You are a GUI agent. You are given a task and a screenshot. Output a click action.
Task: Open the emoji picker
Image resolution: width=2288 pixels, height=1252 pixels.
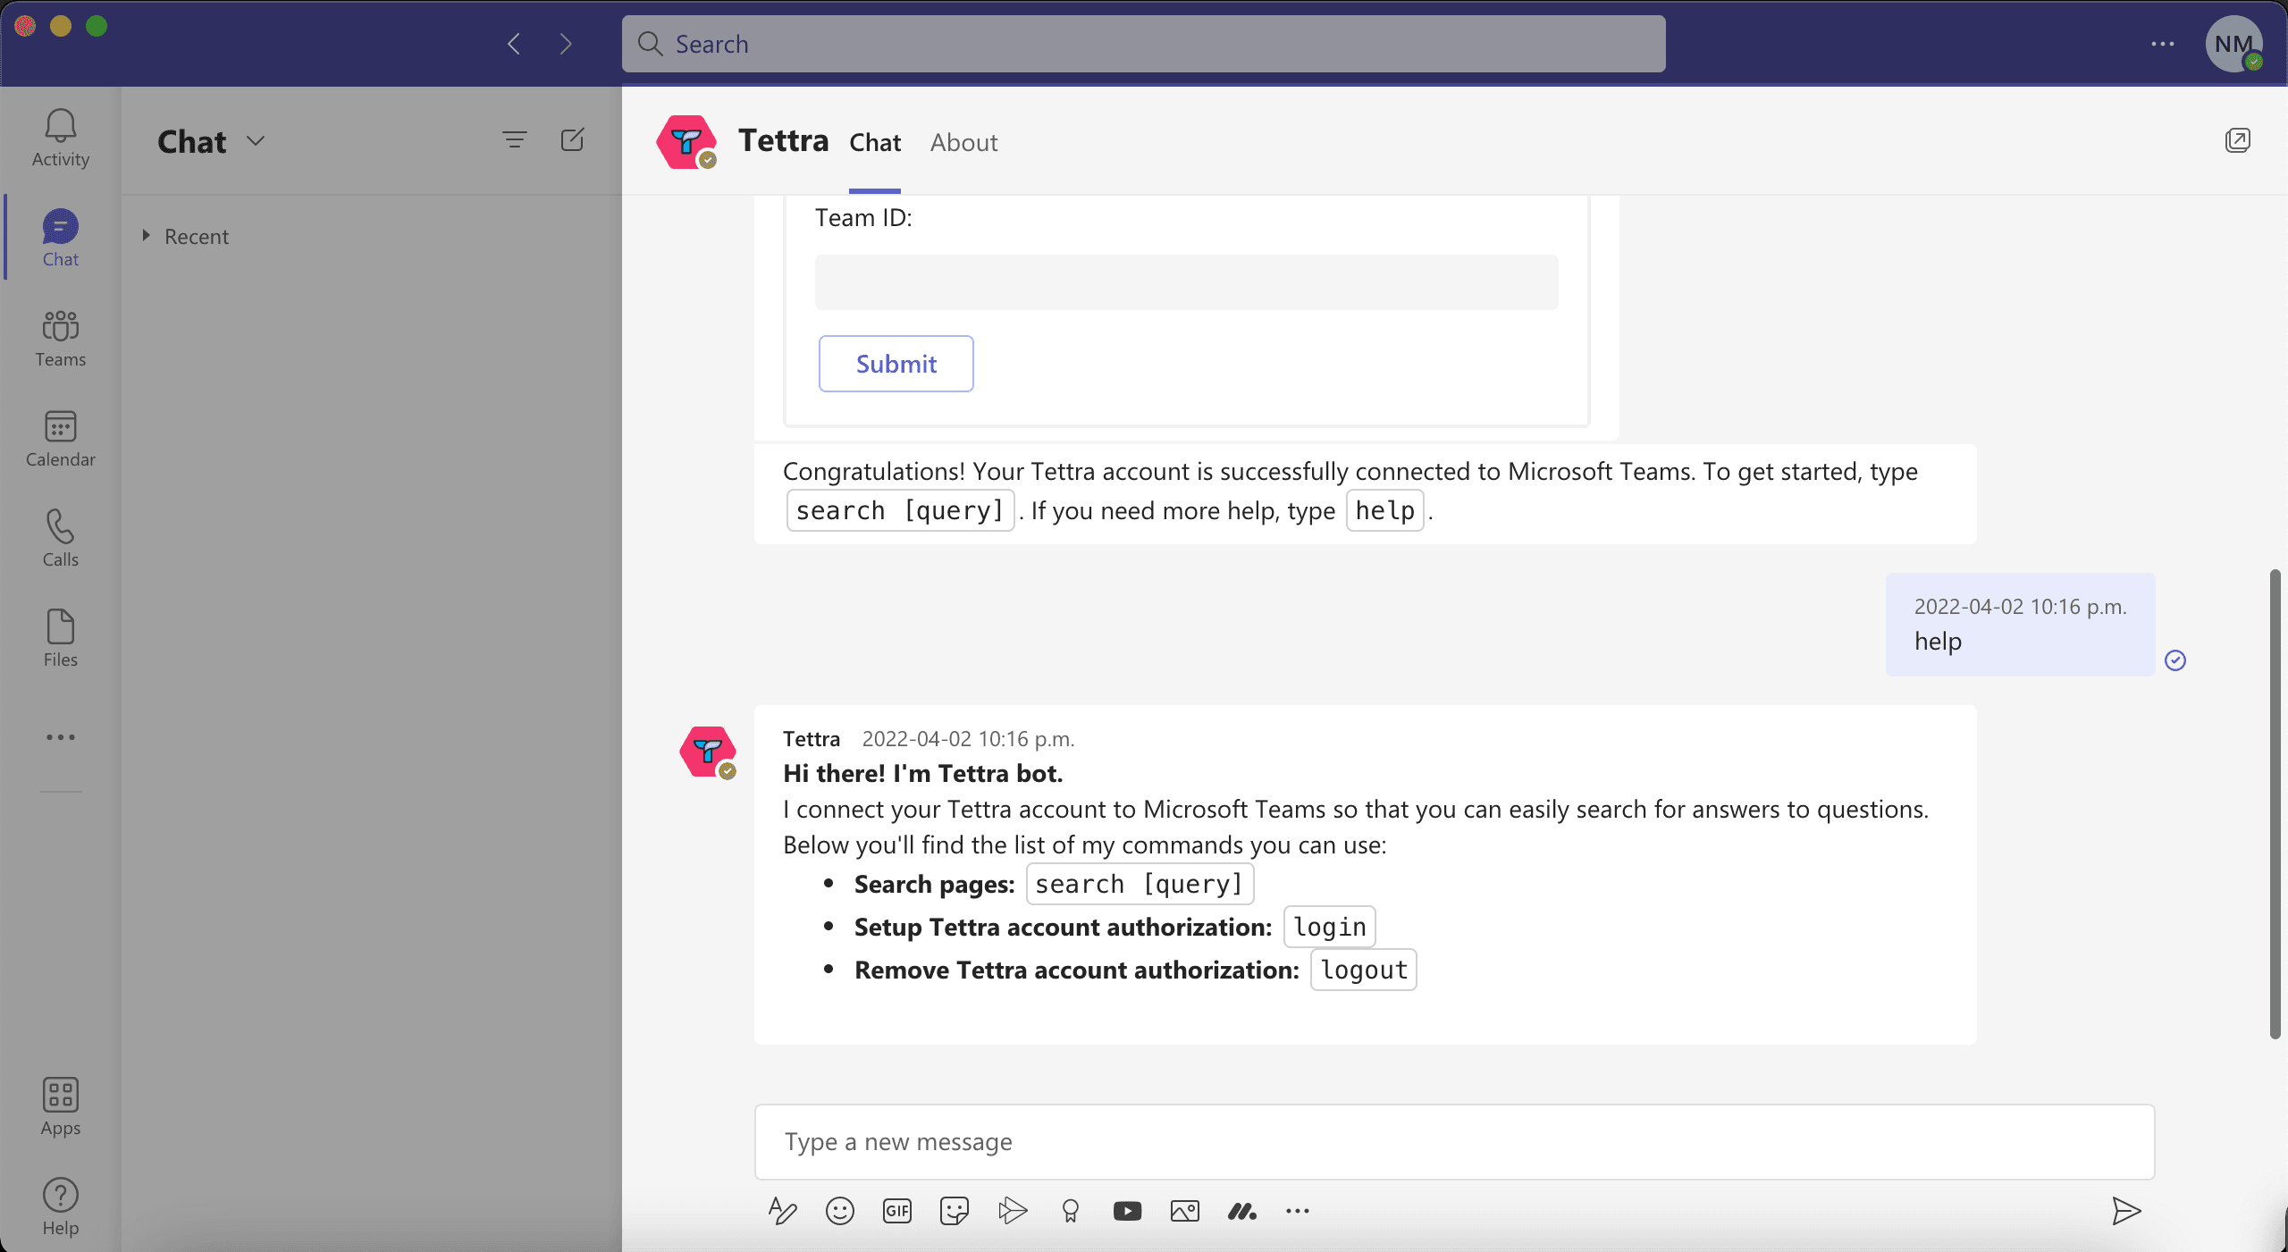(840, 1211)
